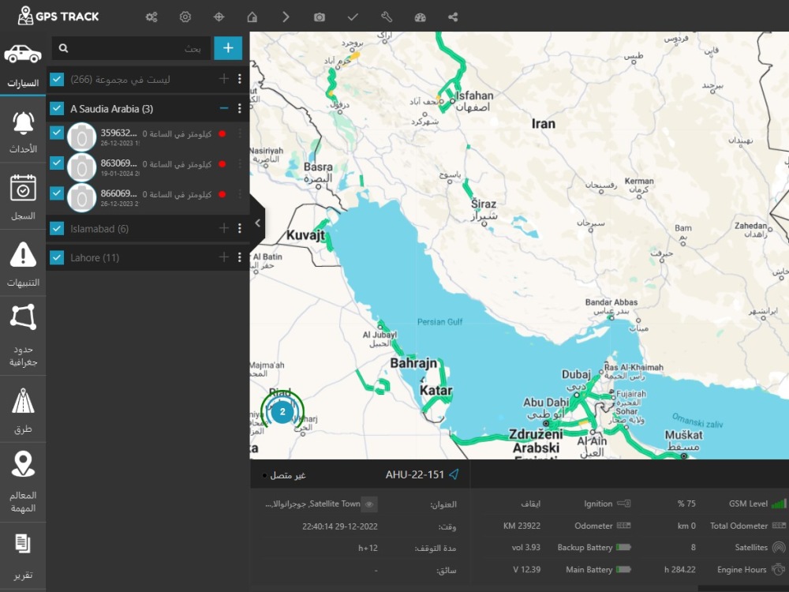Collapse the side panel with left arrow
The width and height of the screenshot is (789, 592).
[258, 223]
